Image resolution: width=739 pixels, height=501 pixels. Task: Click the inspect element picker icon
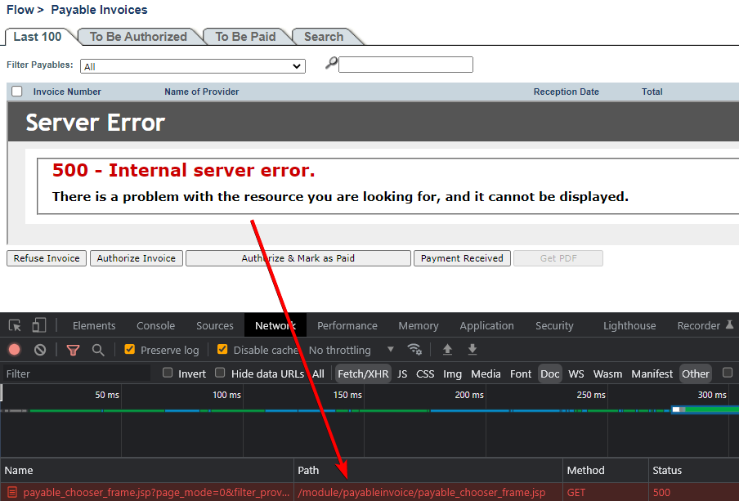click(x=15, y=325)
